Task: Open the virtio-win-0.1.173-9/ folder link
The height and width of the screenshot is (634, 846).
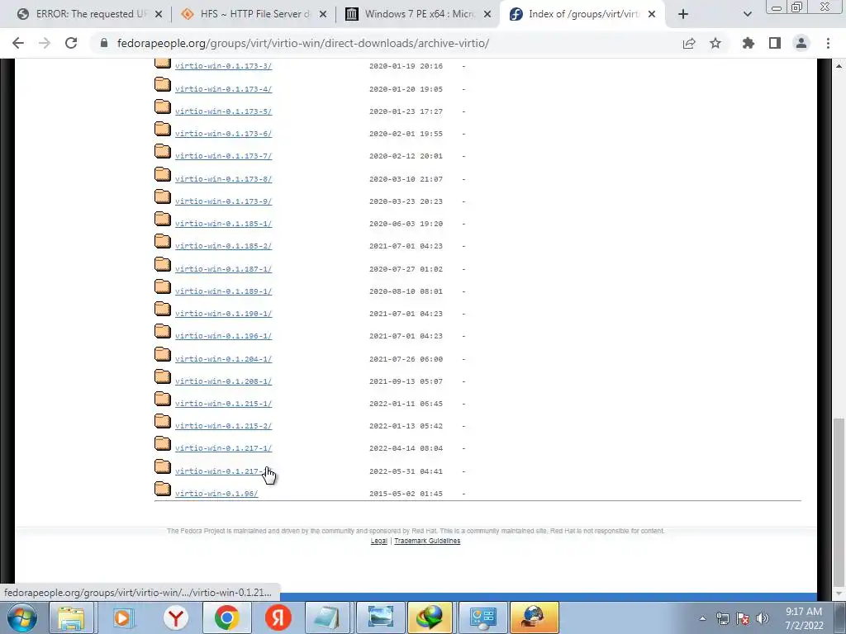Action: pyautogui.click(x=223, y=201)
